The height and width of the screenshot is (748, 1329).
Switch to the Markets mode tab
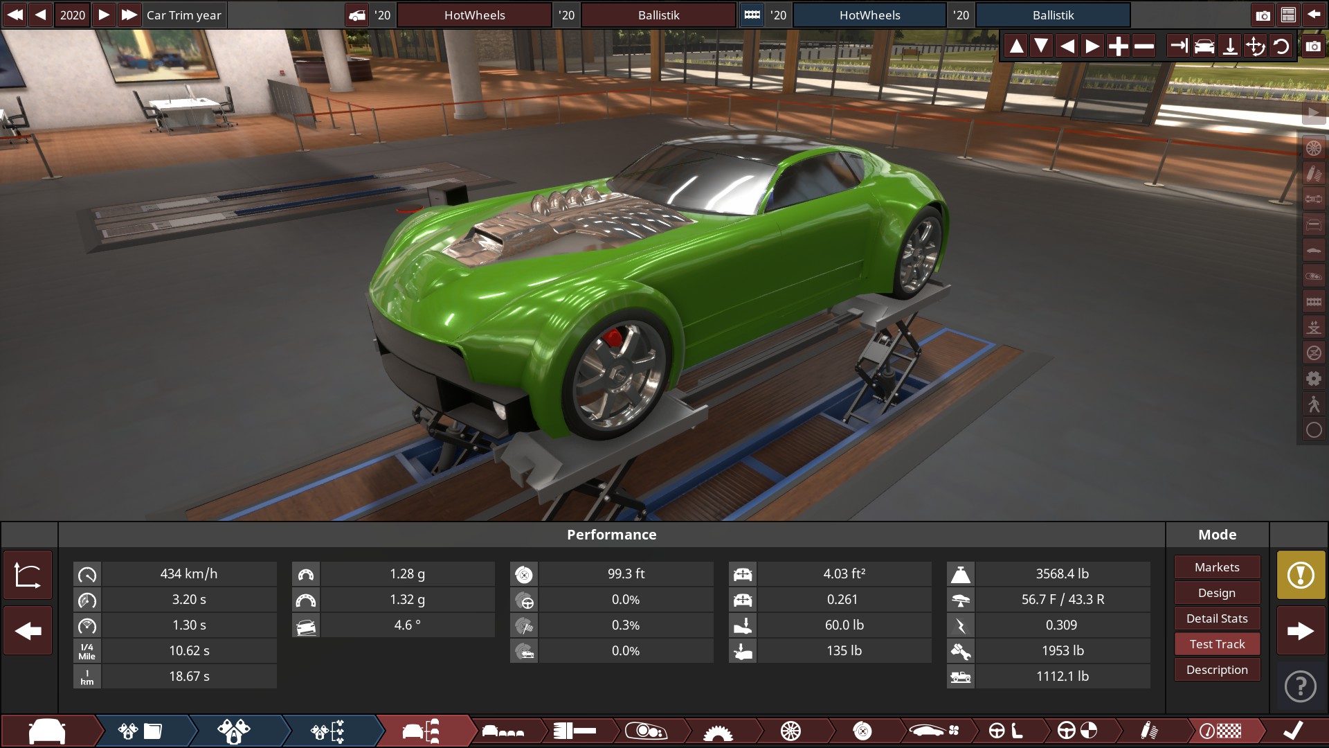(1217, 567)
